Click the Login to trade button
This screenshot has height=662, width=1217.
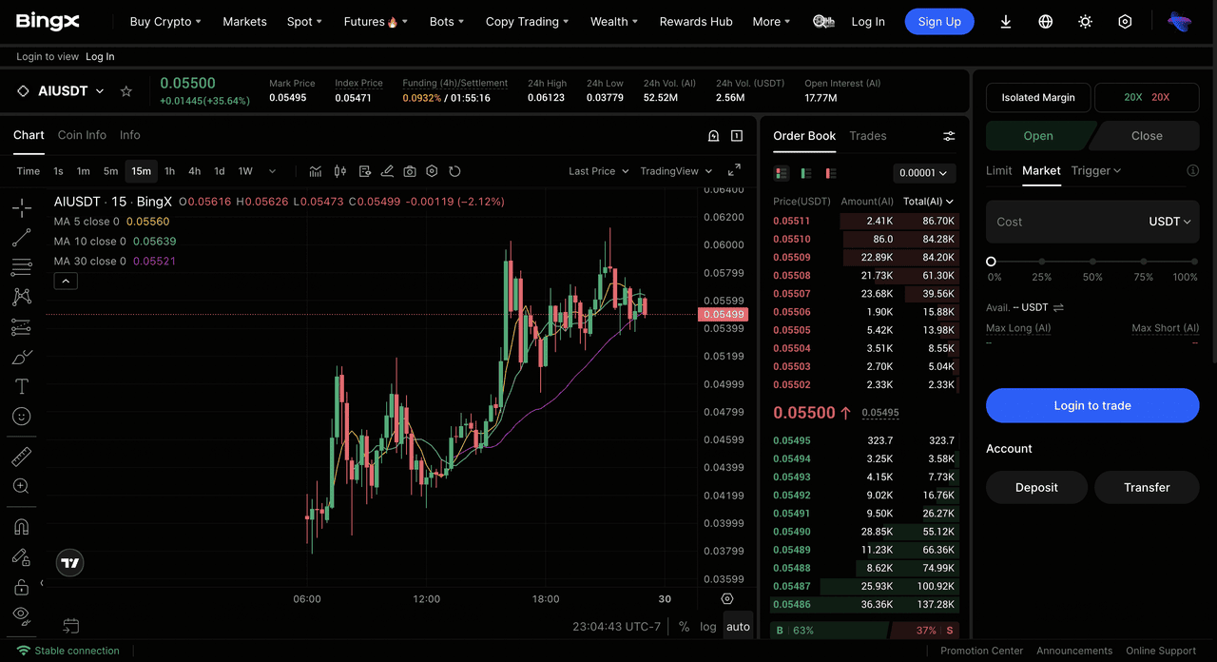(1091, 405)
